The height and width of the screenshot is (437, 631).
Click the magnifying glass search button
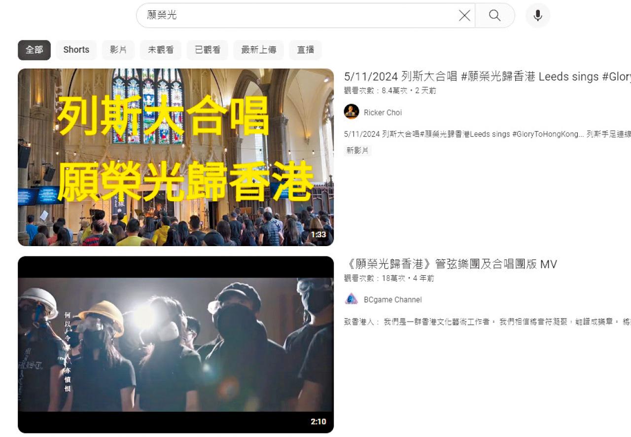click(x=494, y=16)
